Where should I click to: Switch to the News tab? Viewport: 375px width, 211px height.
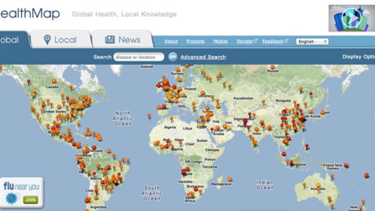coord(123,40)
